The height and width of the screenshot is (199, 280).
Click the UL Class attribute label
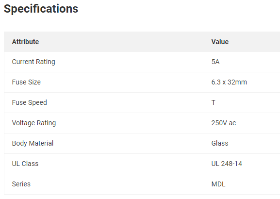click(x=25, y=164)
